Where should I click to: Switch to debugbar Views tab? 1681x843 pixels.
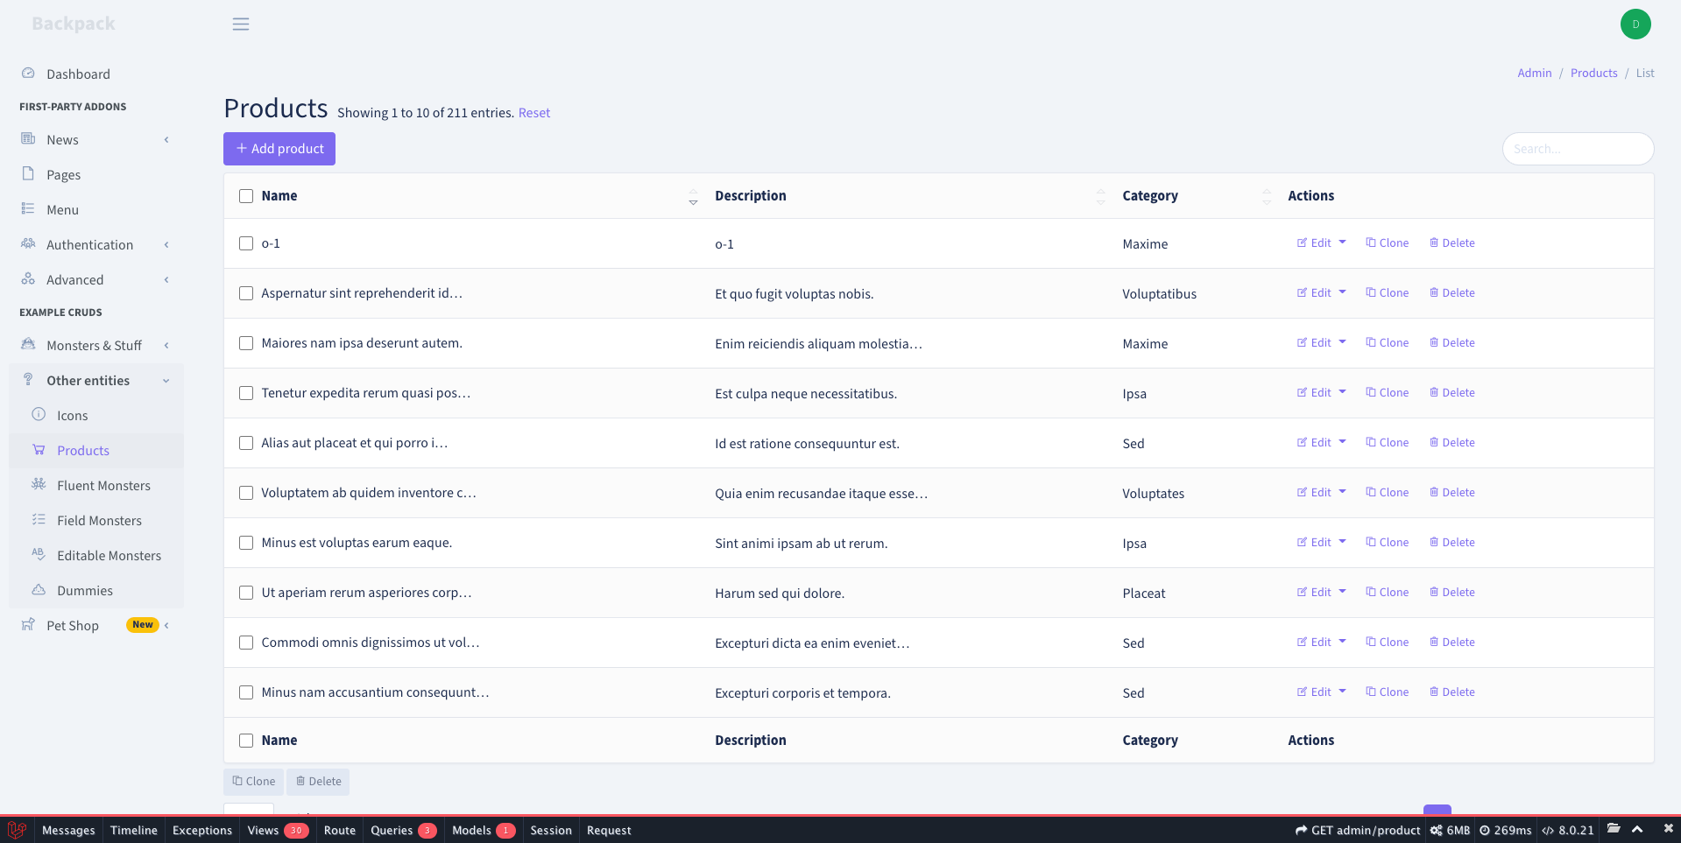[278, 831]
